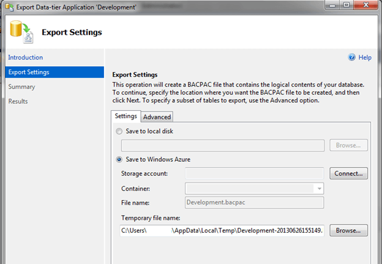Select the Results step in sidebar
The image size is (382, 264).
pyautogui.click(x=18, y=102)
